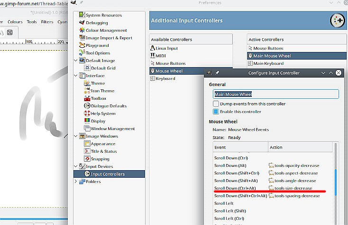The height and width of the screenshot is (225, 348).
Task: Open Filters menu in GIMP window
Action: 47,22
